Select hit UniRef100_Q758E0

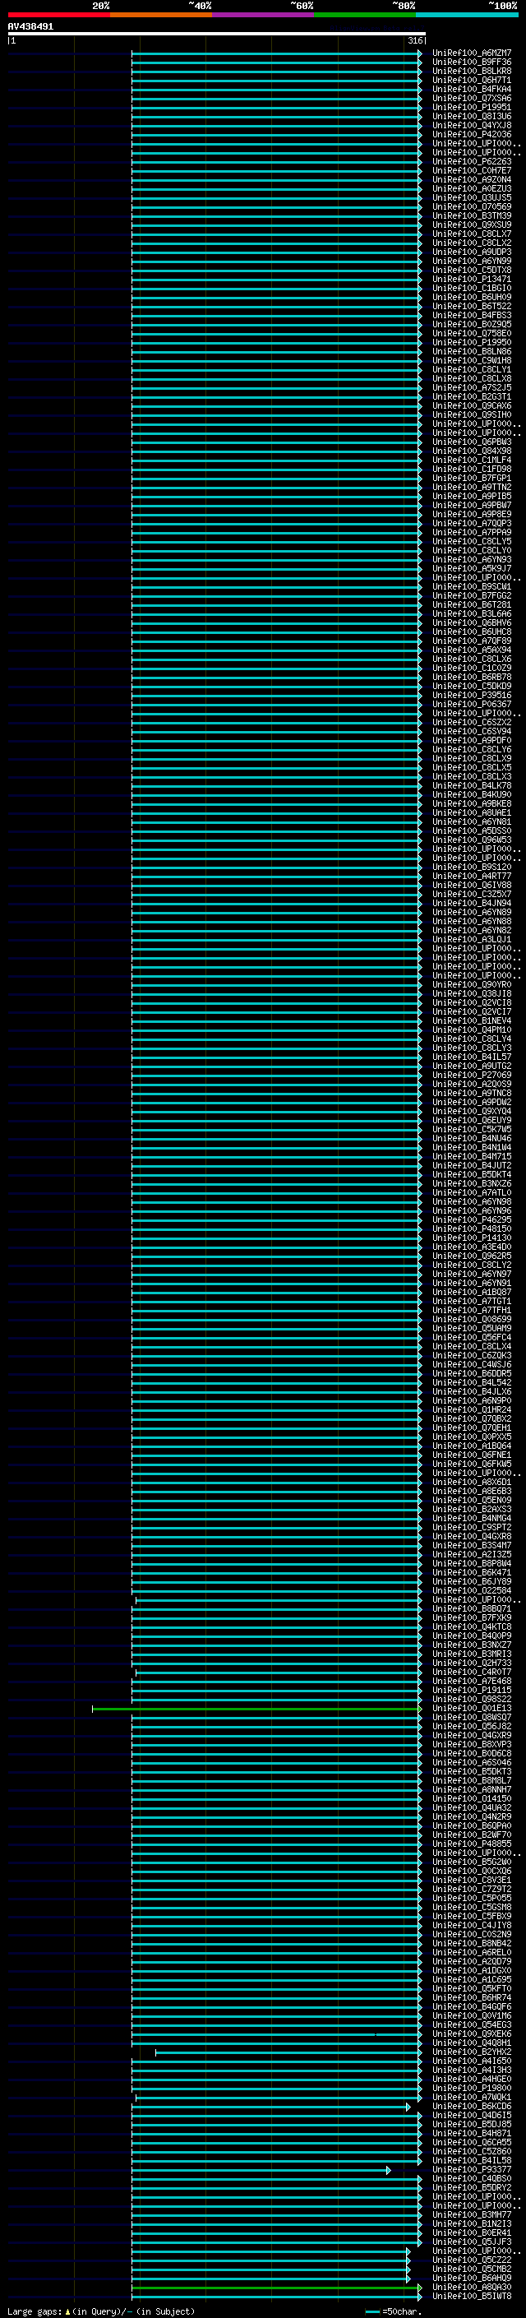(471, 334)
